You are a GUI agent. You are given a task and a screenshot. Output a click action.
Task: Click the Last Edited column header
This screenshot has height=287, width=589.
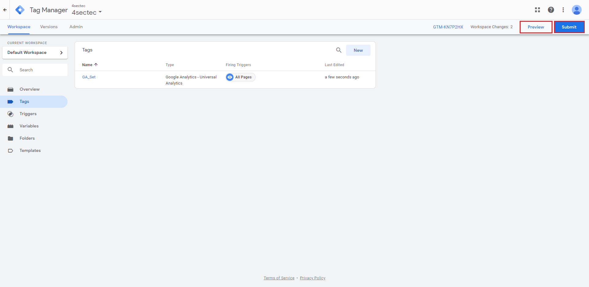coord(334,65)
